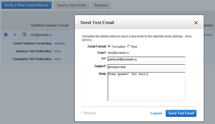
Task: Sort by Verified Sender: Email column header
Action: [x=49, y=25]
